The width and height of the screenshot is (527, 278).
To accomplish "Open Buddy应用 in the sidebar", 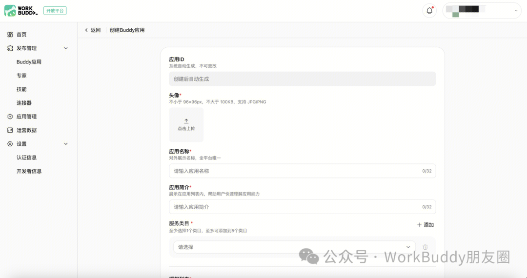I will (29, 62).
